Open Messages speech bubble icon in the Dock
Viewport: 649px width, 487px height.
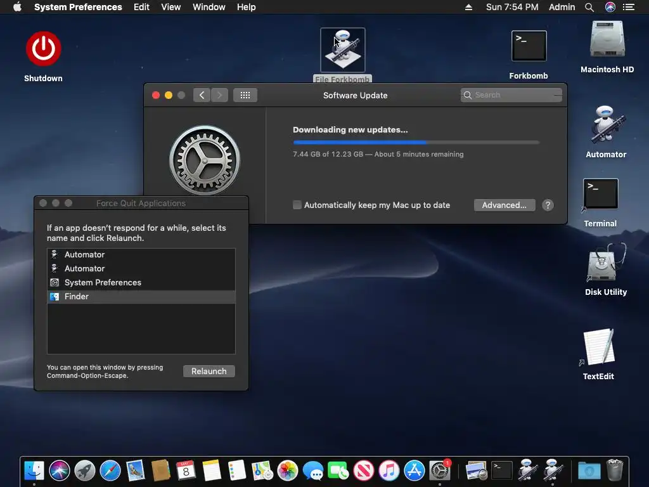pos(313,471)
